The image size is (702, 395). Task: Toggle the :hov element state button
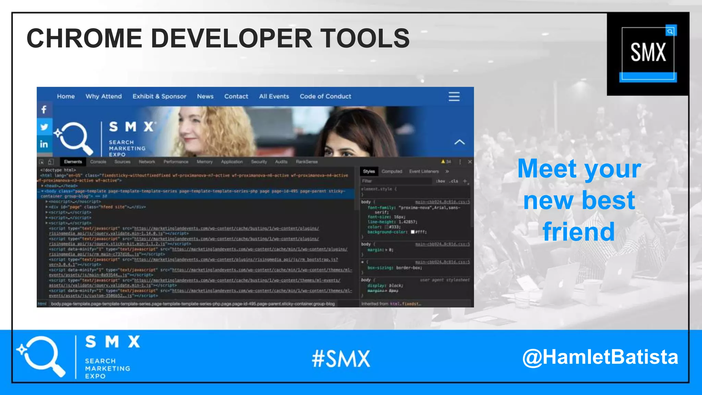440,181
